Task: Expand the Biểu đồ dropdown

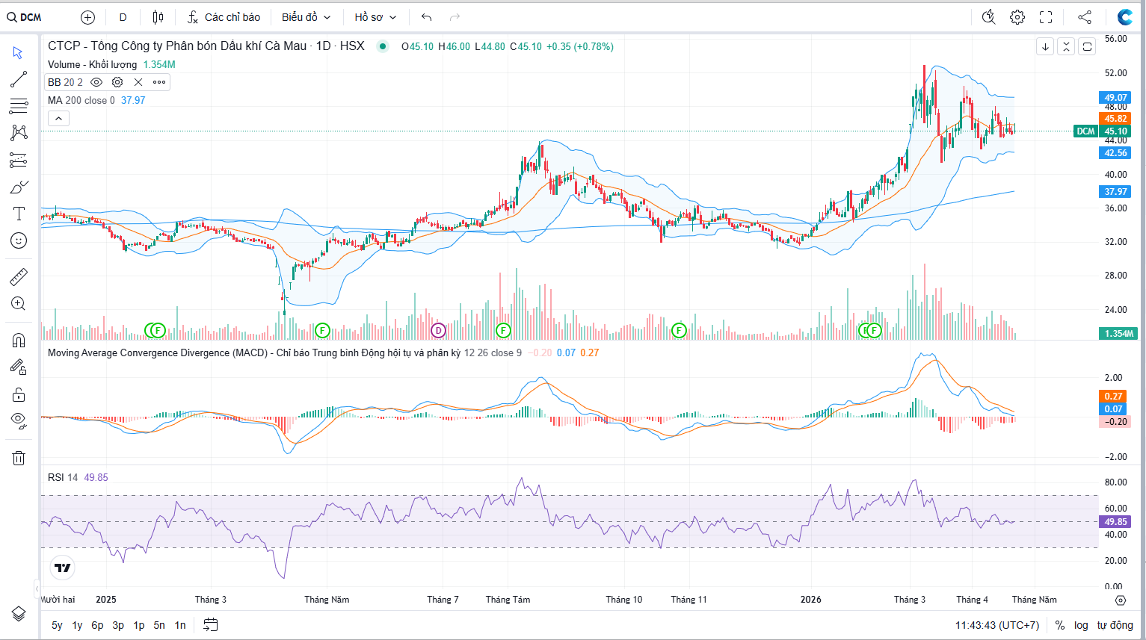Action: [x=306, y=17]
